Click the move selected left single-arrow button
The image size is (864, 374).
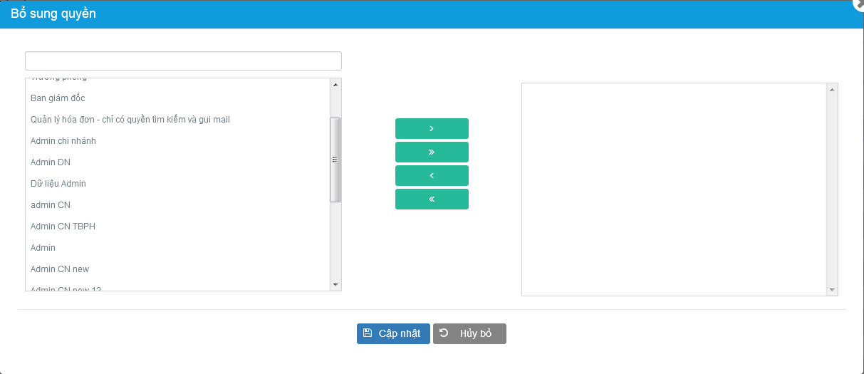(432, 175)
